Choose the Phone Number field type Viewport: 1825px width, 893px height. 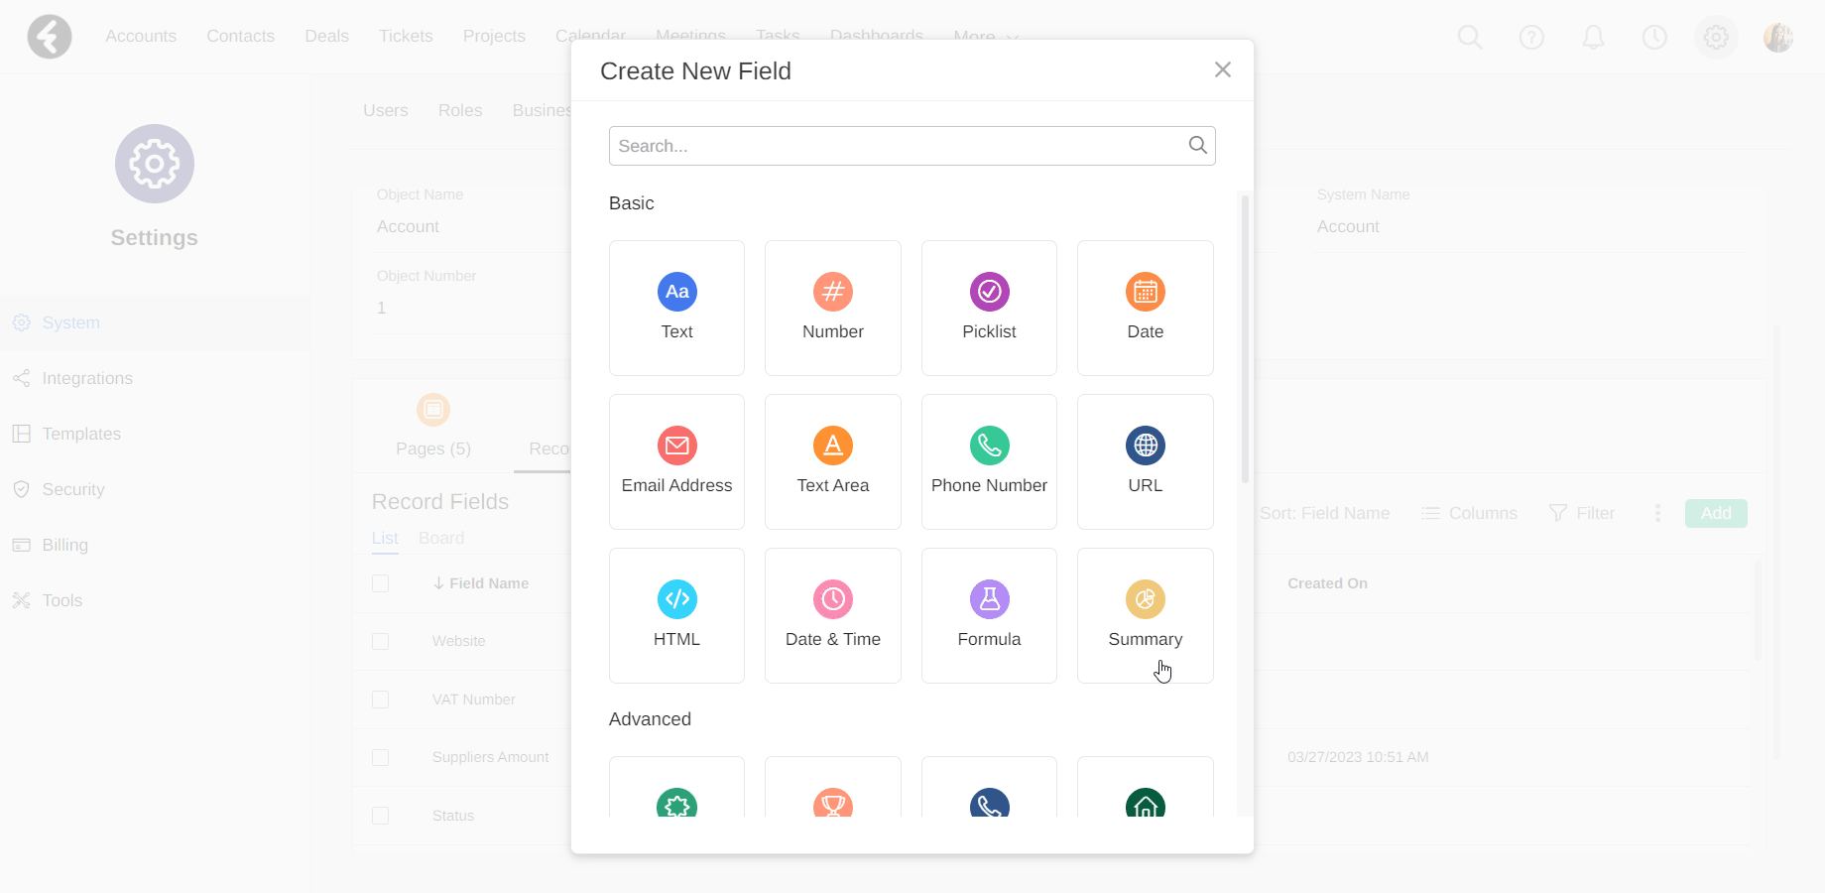click(x=989, y=461)
